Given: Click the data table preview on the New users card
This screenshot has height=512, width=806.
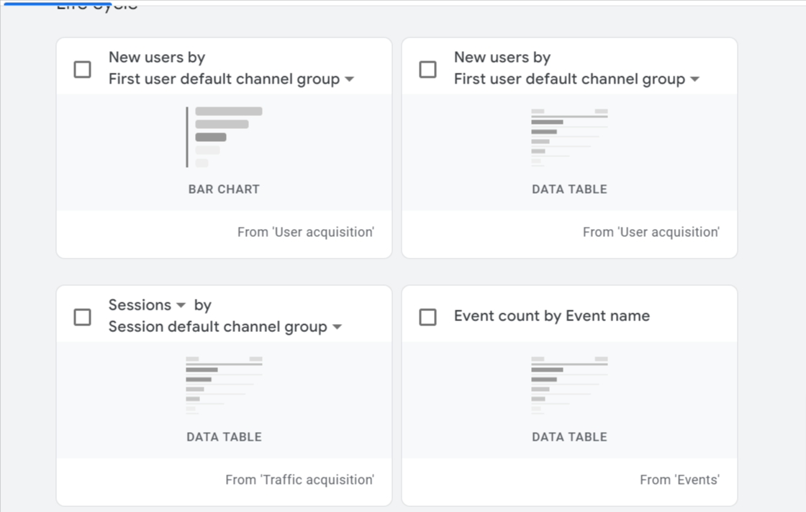Looking at the screenshot, I should coord(569,137).
